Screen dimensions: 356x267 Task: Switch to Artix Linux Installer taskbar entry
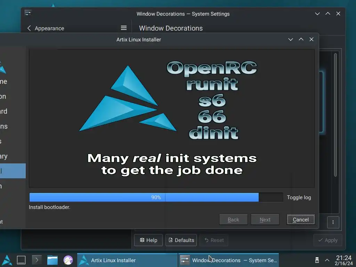tap(127, 260)
